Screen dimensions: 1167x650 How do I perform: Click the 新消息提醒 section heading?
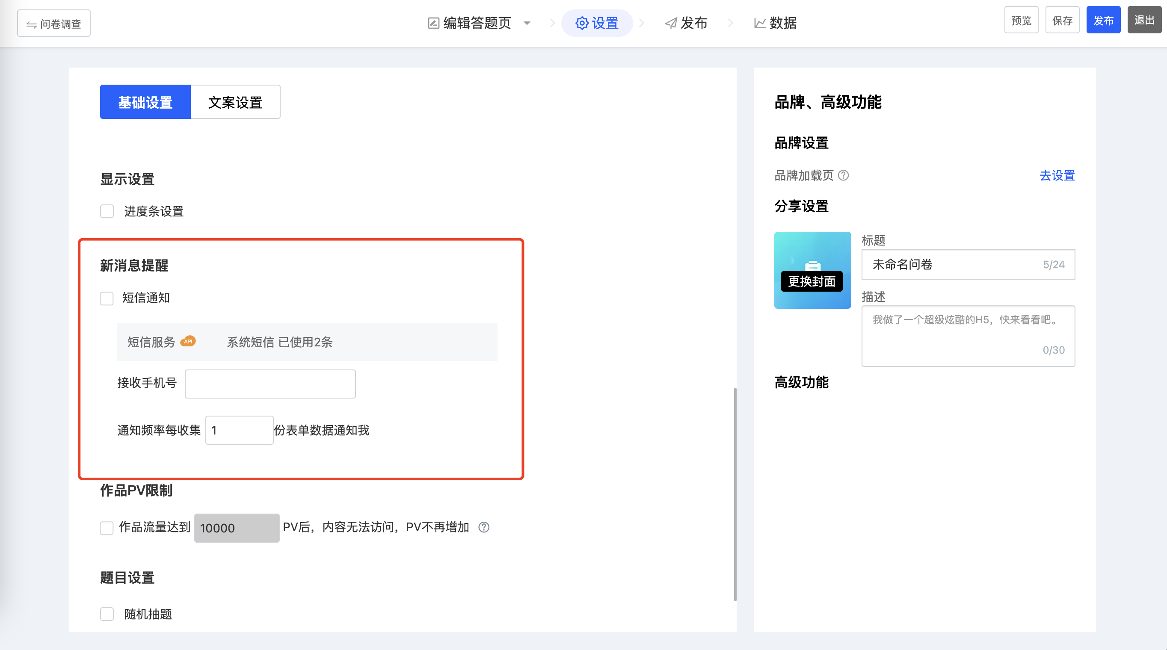point(134,266)
